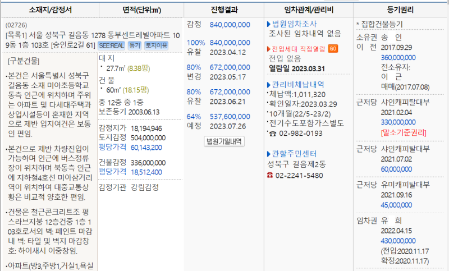
Task: Click the 토지이용 badge button
Action: click(157, 45)
